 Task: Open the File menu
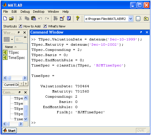coord(5,12)
